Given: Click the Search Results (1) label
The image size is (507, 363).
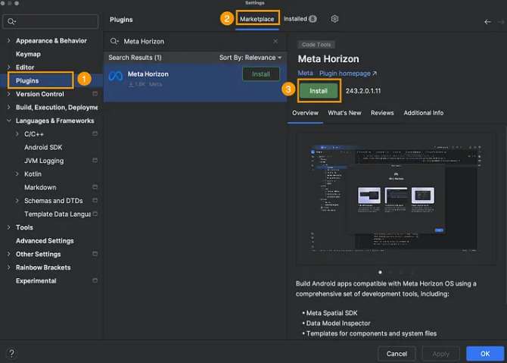Looking at the screenshot, I should (135, 58).
